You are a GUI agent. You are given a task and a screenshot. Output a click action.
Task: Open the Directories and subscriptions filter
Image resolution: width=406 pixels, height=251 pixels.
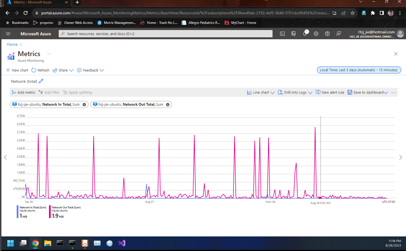click(293, 33)
